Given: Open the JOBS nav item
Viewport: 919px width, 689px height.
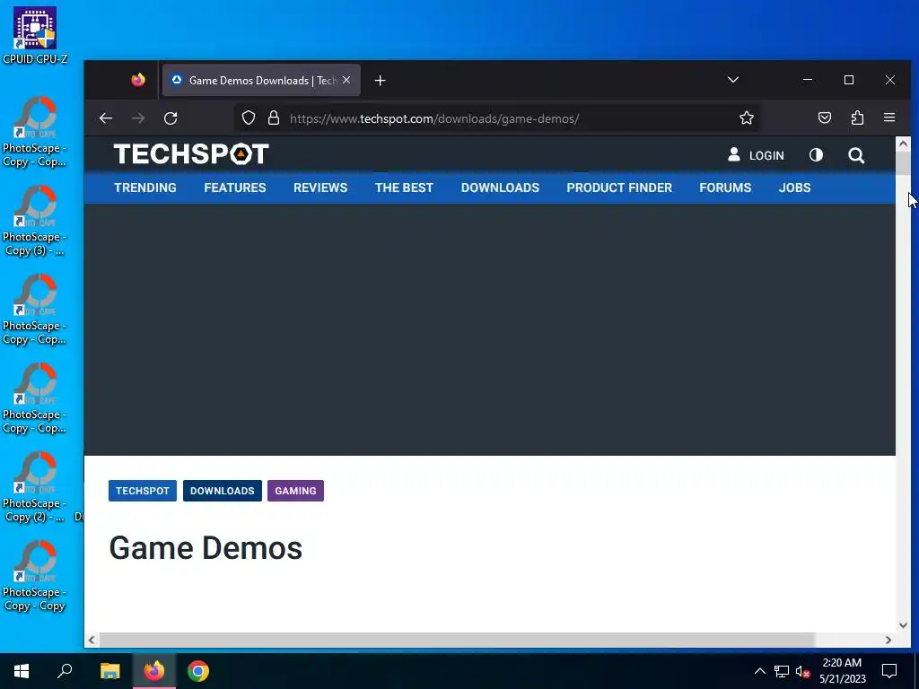Looking at the screenshot, I should pos(795,188).
